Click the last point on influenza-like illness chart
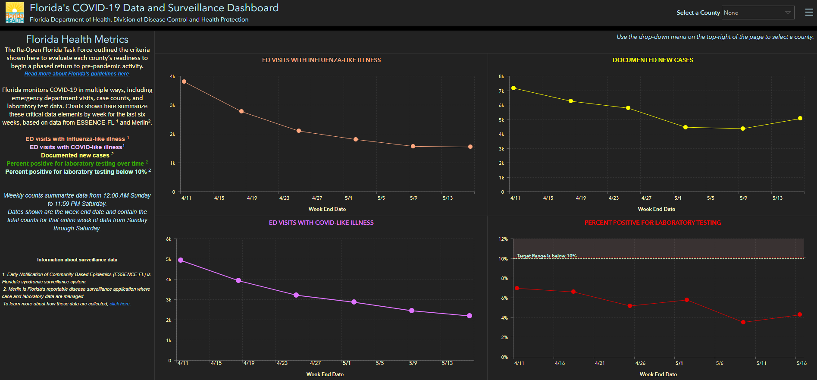Image resolution: width=817 pixels, height=380 pixels. coord(470,147)
